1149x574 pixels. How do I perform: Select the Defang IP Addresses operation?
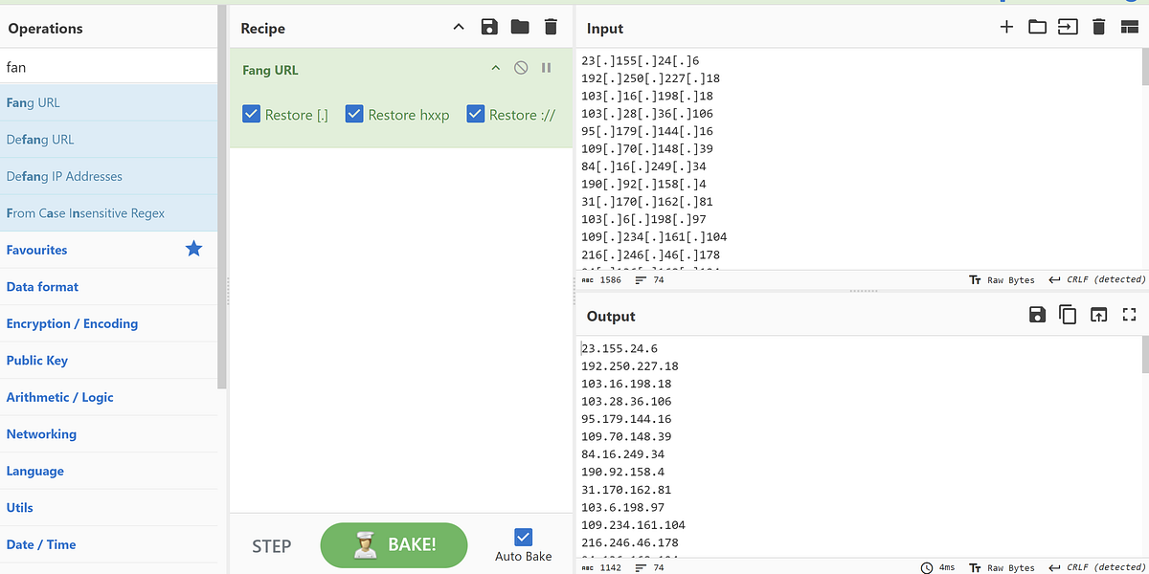click(x=65, y=176)
